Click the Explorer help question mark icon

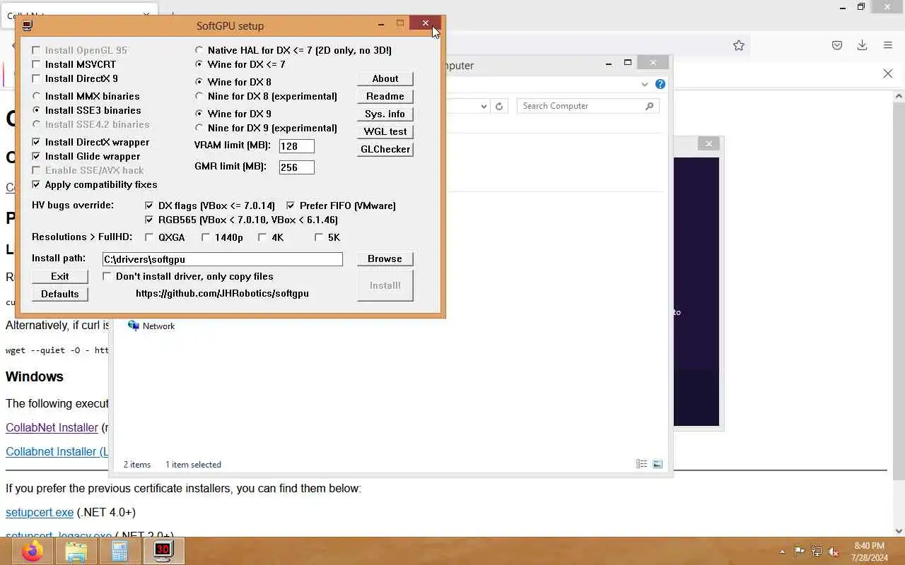660,84
